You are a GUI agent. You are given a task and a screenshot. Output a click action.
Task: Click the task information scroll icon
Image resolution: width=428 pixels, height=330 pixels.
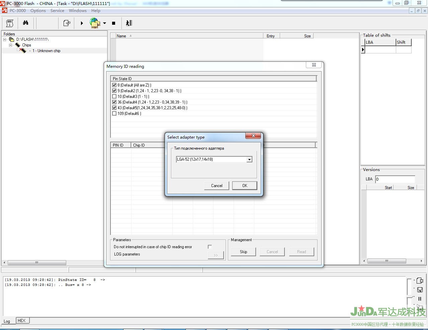coord(10,23)
